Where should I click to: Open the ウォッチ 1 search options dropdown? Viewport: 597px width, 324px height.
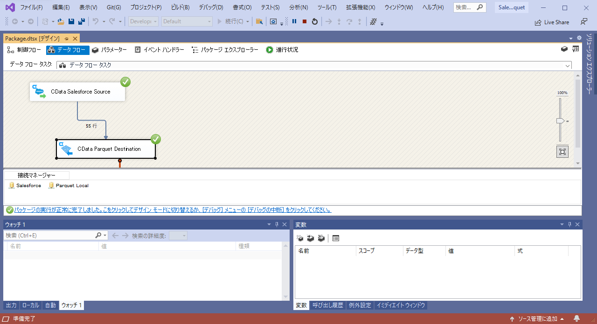tap(105, 236)
